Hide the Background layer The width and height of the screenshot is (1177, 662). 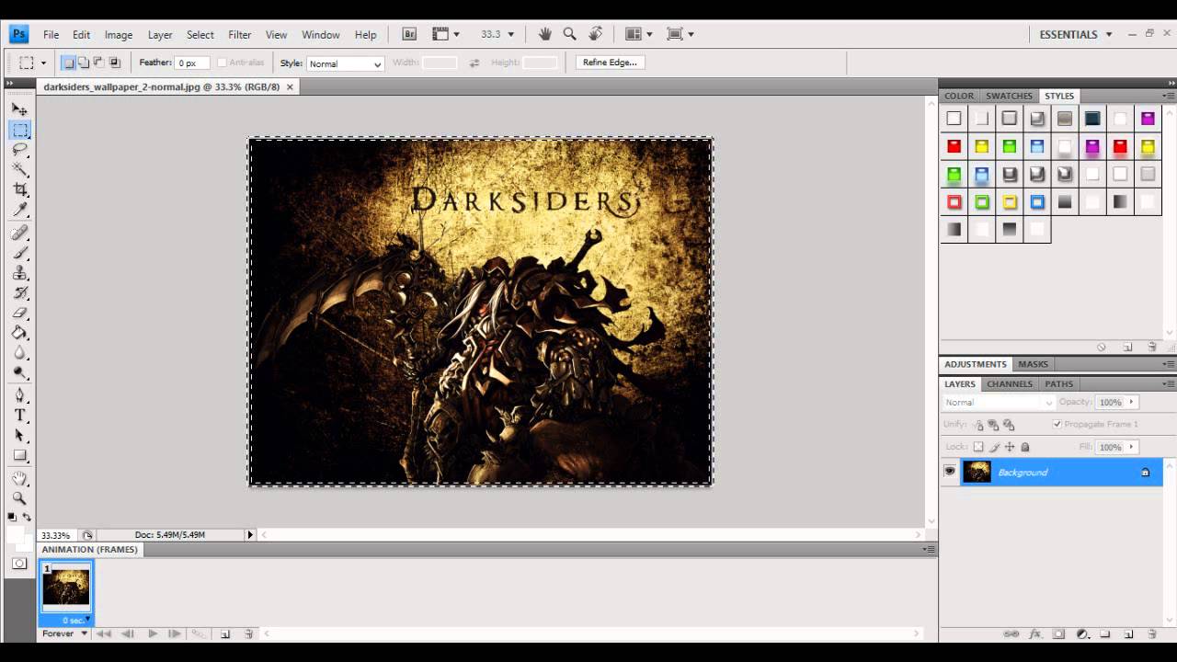pyautogui.click(x=950, y=472)
